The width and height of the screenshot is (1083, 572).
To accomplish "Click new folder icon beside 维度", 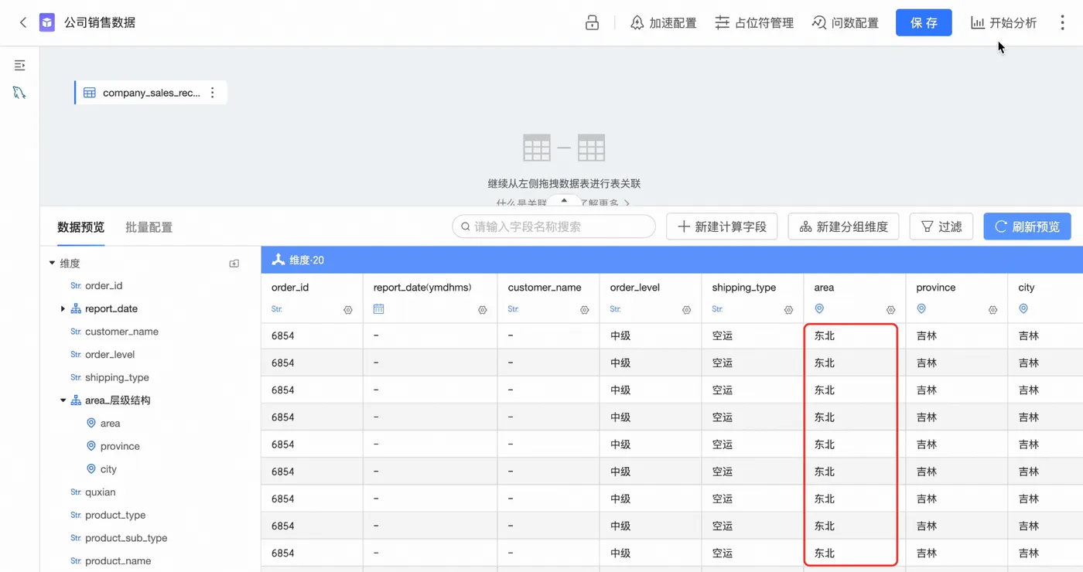I will [234, 264].
